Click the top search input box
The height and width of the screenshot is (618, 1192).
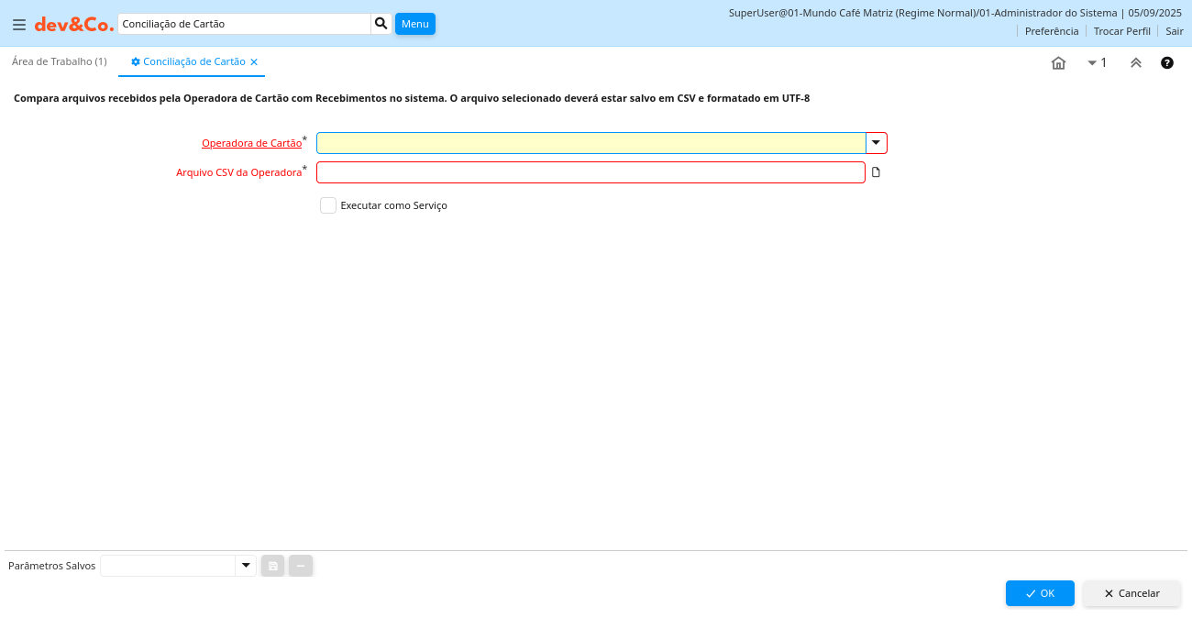tap(245, 24)
